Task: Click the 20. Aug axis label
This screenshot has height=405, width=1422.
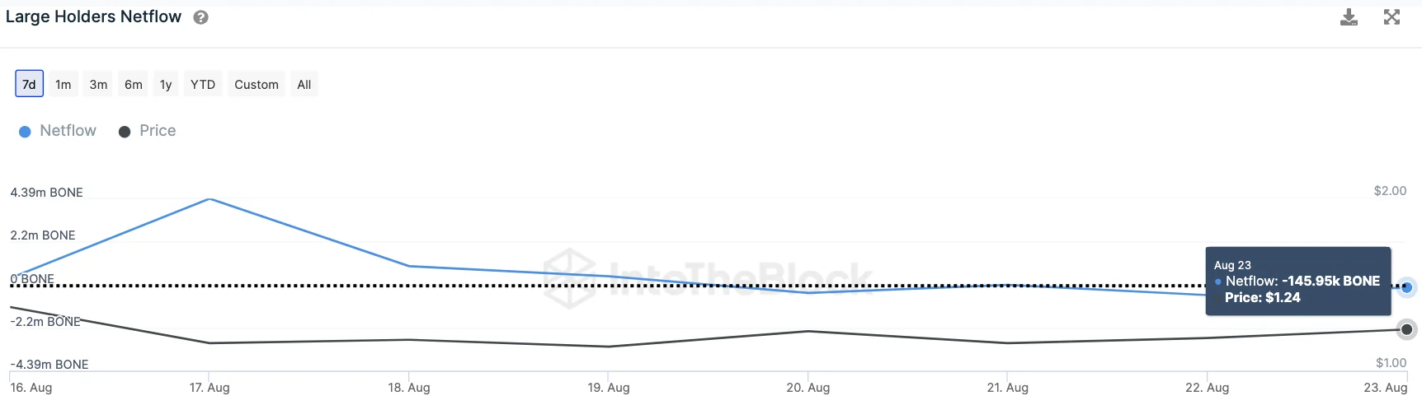Action: [808, 388]
